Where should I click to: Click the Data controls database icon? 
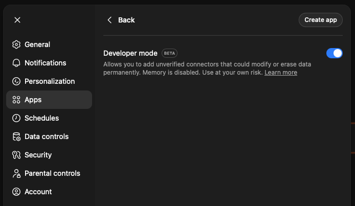[x=16, y=136]
